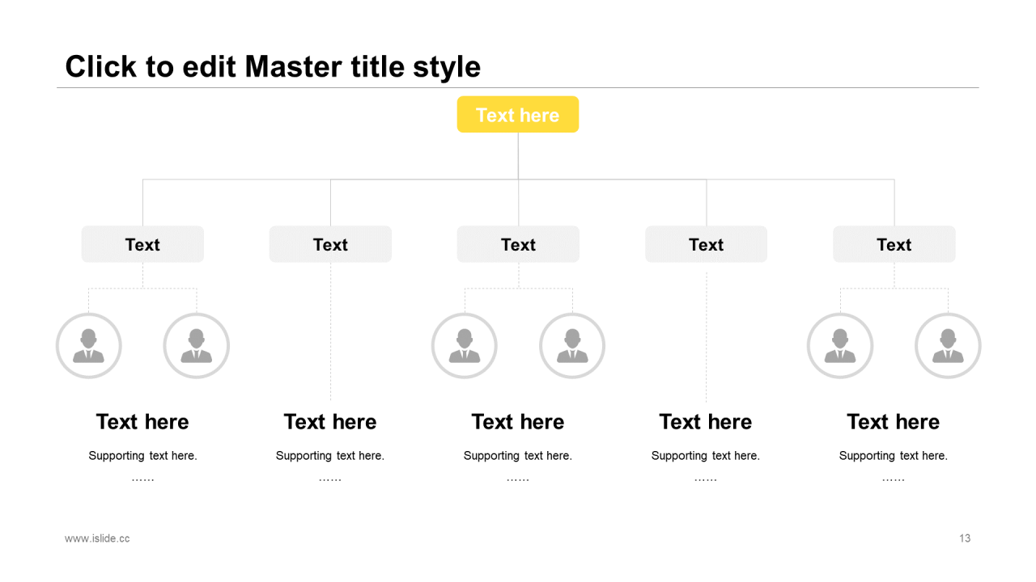Click the leftmost person icon

click(x=89, y=346)
